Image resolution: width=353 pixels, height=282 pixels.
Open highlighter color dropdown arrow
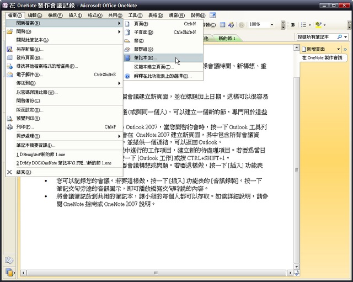coord(324,25)
